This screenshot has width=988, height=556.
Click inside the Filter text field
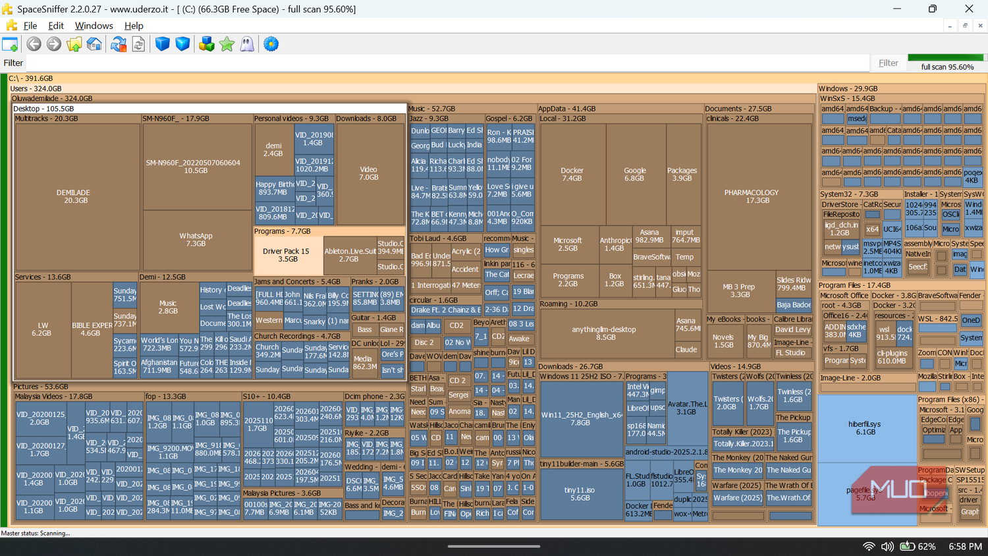pyautogui.click(x=447, y=63)
